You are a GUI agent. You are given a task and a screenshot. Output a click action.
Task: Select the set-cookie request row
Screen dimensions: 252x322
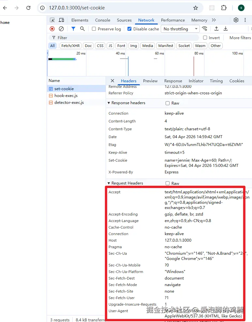[x=76, y=89]
